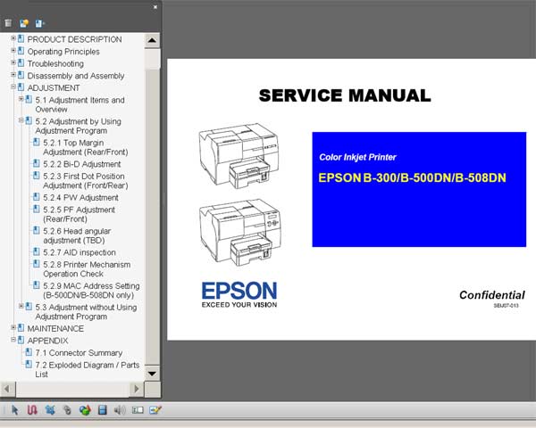Open the Troubleshooting bookmark
The image size is (536, 428).
(55, 64)
